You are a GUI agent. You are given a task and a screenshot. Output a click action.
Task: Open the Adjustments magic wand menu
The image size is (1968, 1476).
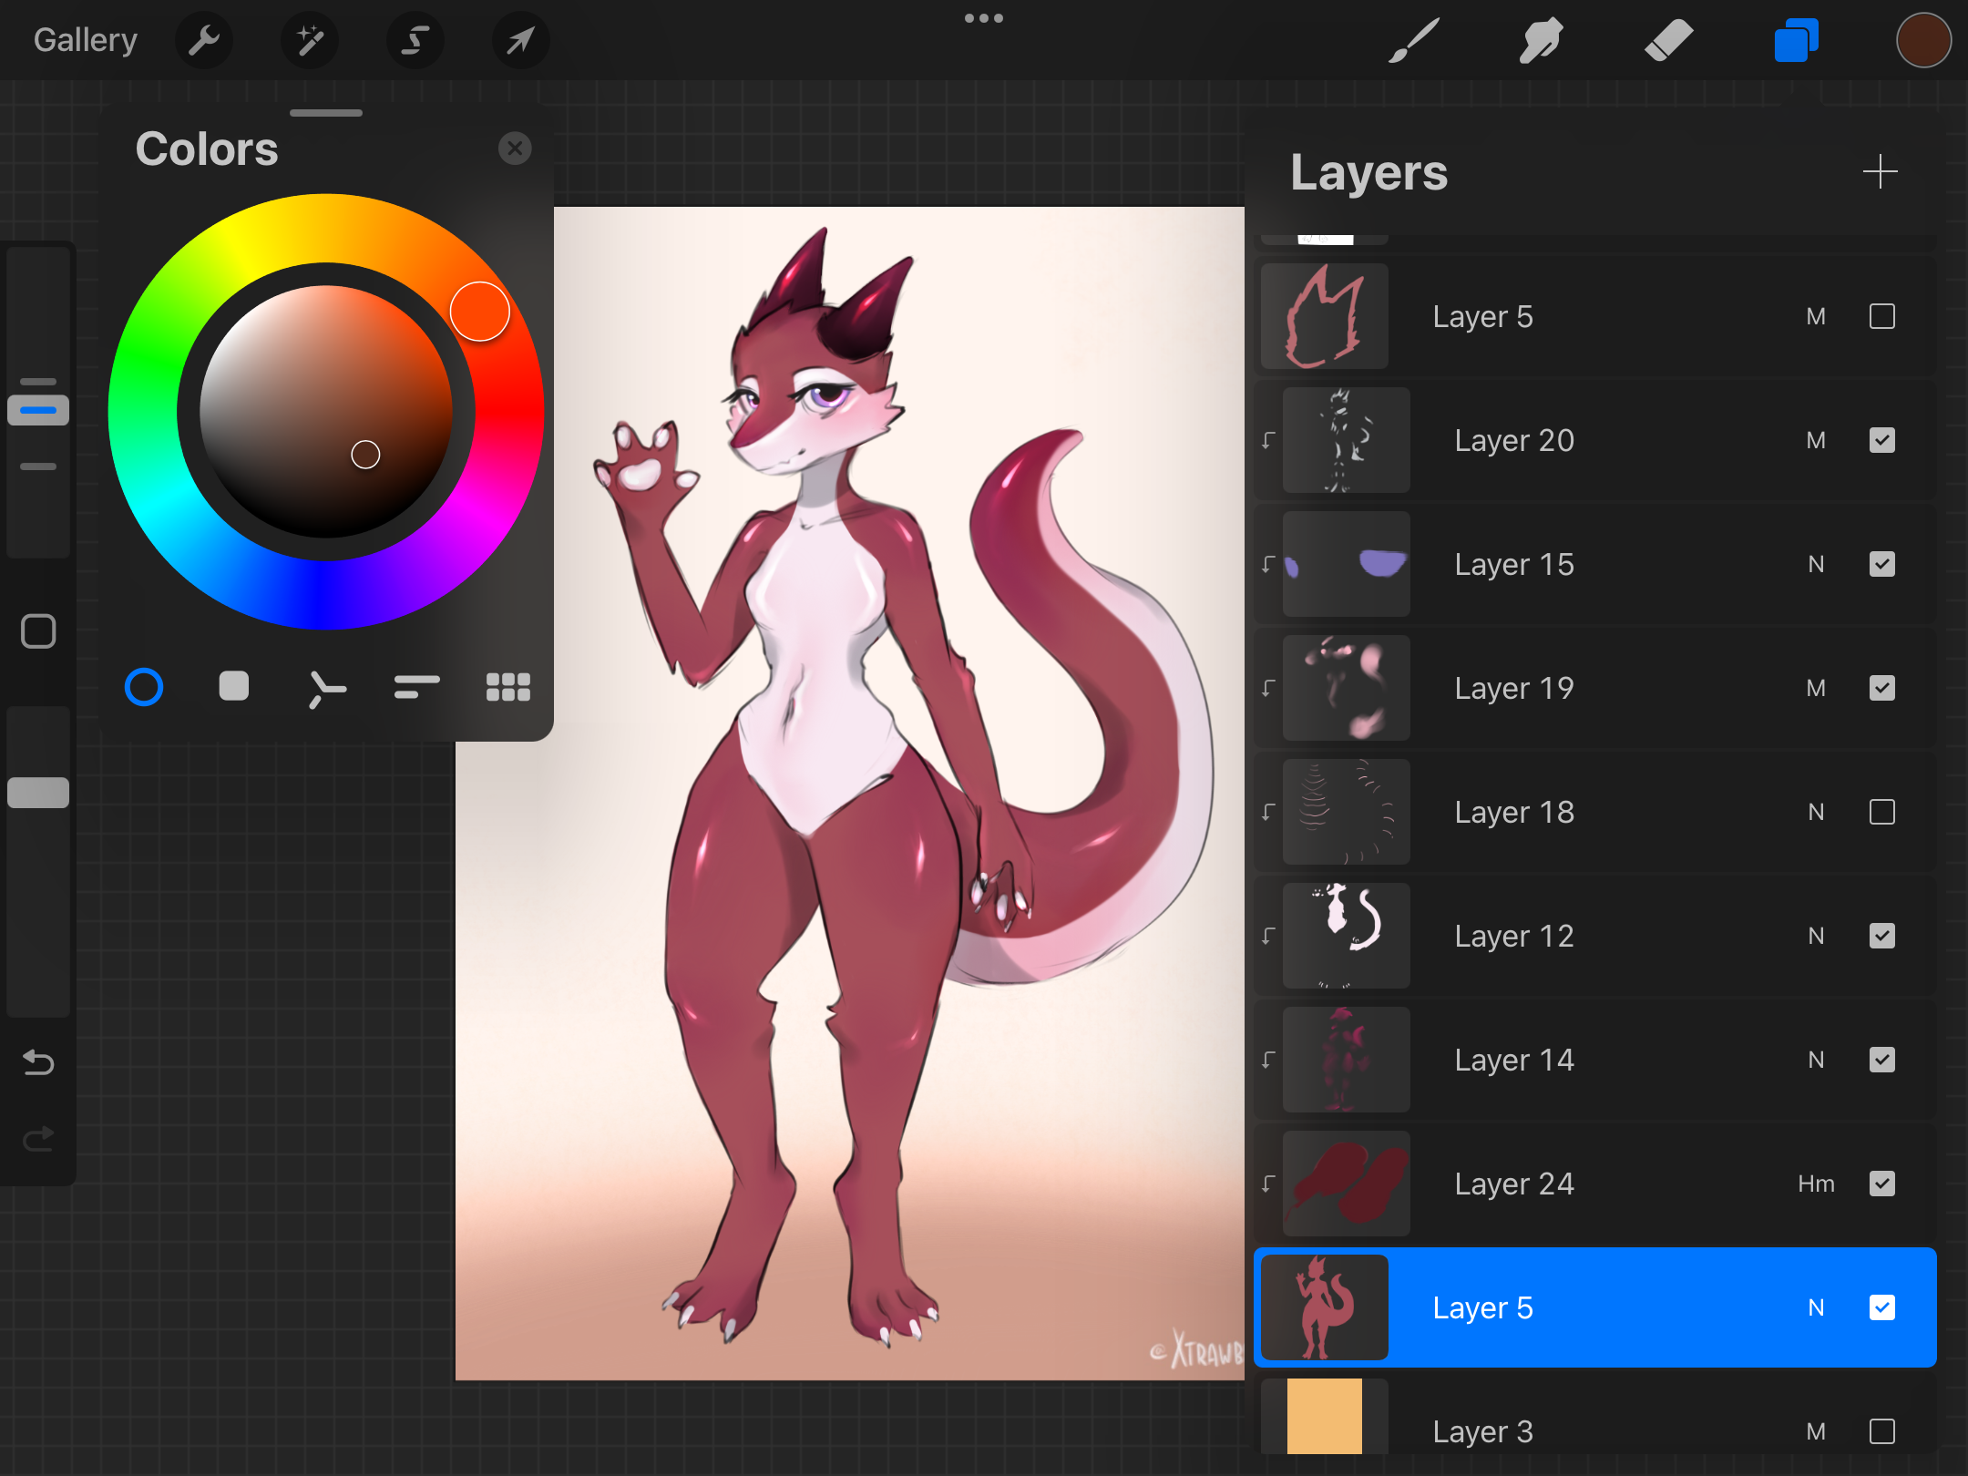coord(310,40)
